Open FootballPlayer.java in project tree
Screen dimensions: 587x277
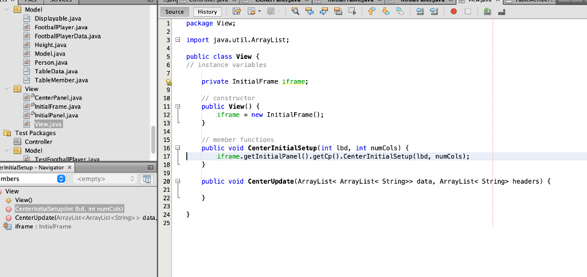[x=61, y=27]
